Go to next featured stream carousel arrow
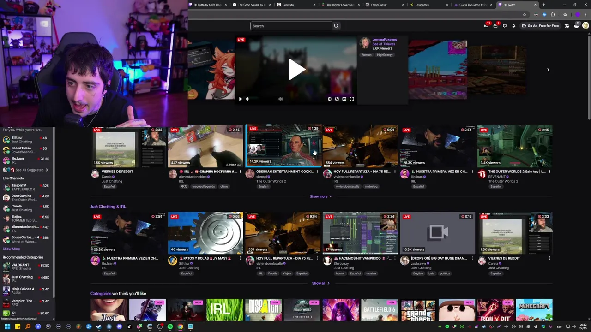 click(548, 70)
